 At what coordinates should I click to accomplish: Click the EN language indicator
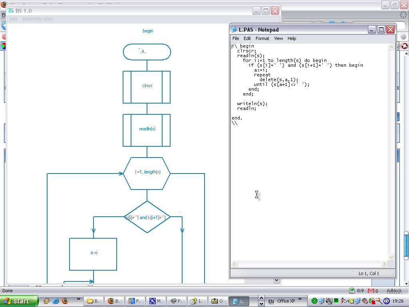pyautogui.click(x=271, y=301)
